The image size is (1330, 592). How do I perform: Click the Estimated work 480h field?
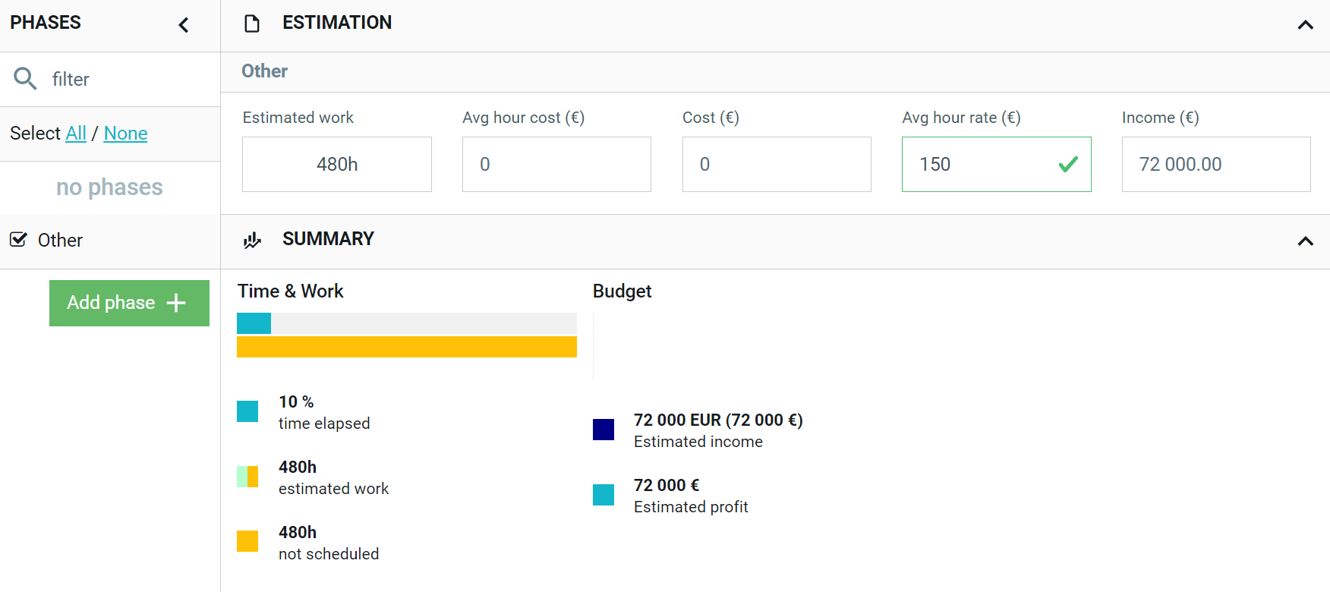coord(337,164)
